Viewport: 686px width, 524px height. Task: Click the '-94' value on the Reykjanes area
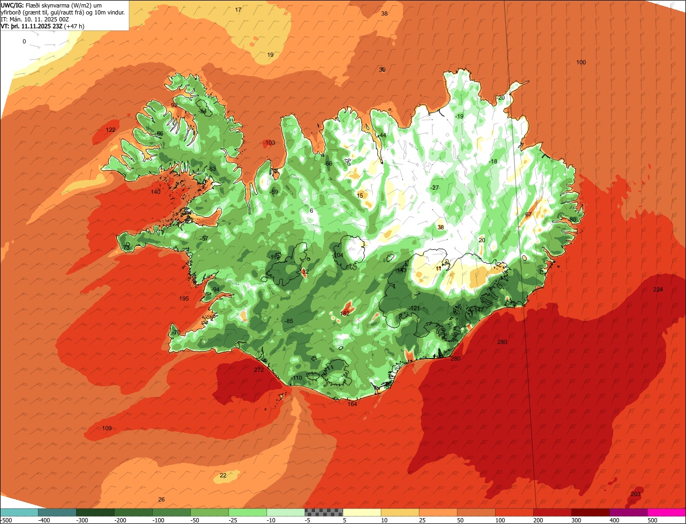215,289
